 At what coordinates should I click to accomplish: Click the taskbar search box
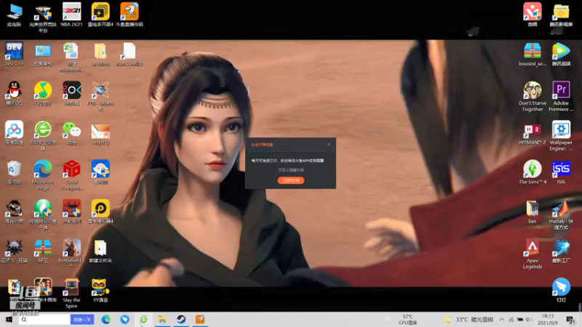tap(44, 320)
